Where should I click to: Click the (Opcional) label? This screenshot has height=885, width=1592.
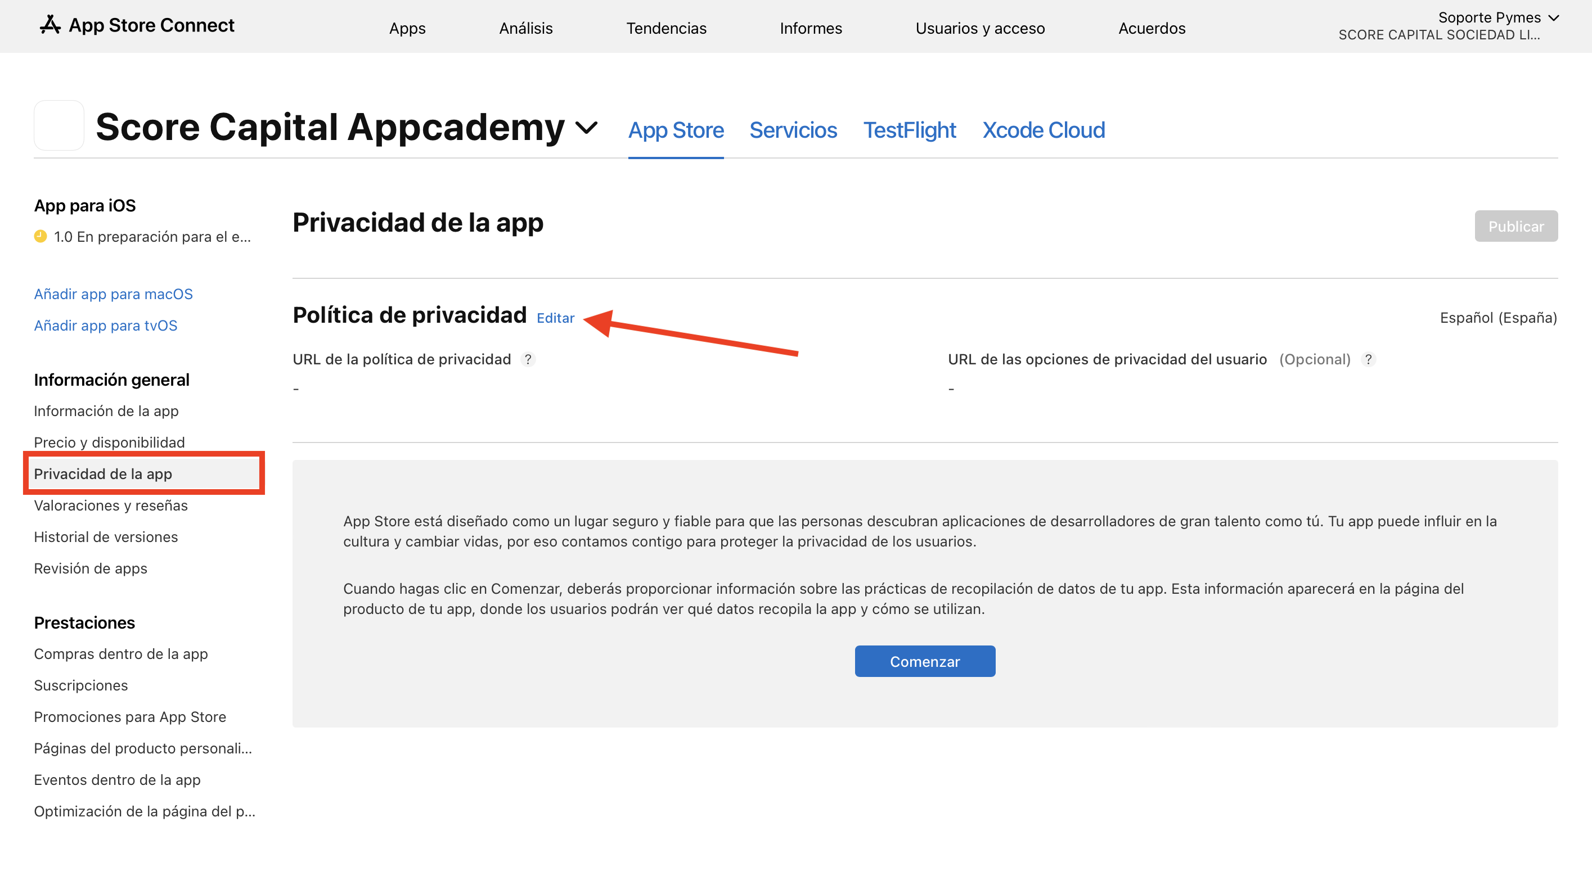pyautogui.click(x=1315, y=359)
